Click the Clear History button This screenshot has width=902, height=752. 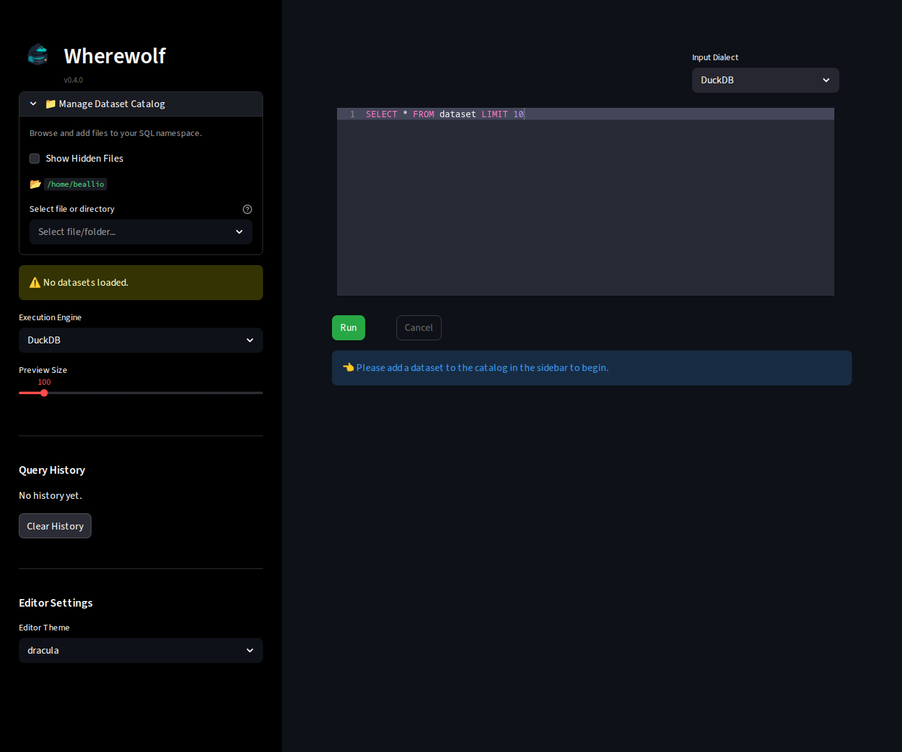pyautogui.click(x=55, y=526)
